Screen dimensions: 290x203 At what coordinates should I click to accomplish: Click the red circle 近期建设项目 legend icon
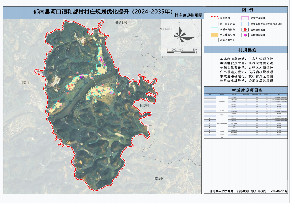pos(245,30)
